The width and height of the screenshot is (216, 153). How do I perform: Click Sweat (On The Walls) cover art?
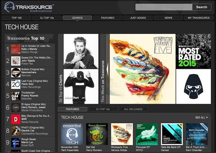16,61
